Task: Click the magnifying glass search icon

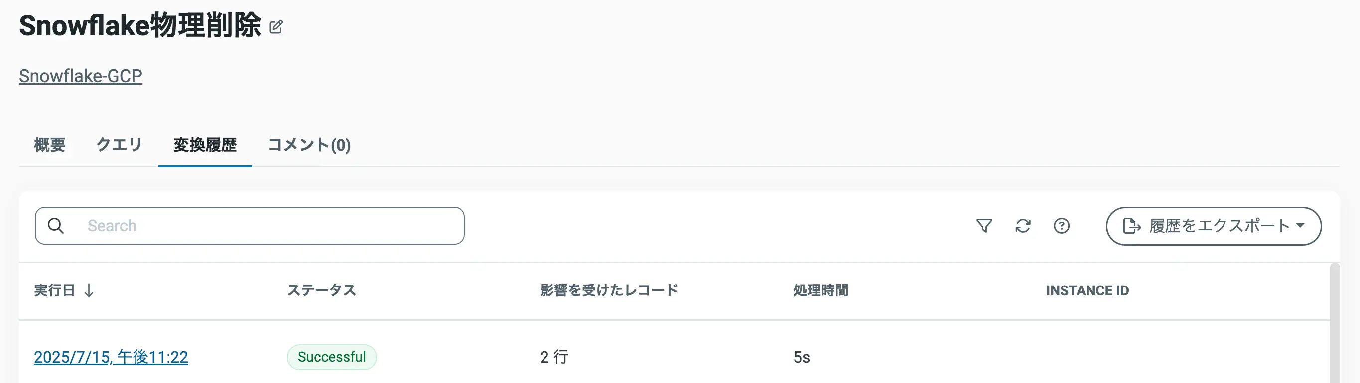Action: (56, 225)
